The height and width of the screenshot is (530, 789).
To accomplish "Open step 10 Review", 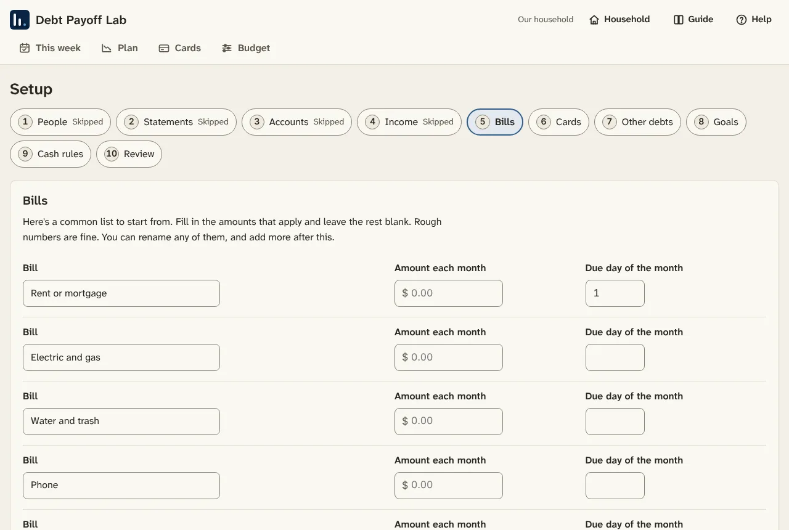I will [x=129, y=154].
